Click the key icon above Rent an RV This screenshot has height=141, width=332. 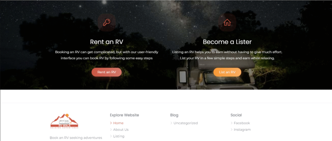pyautogui.click(x=106, y=23)
